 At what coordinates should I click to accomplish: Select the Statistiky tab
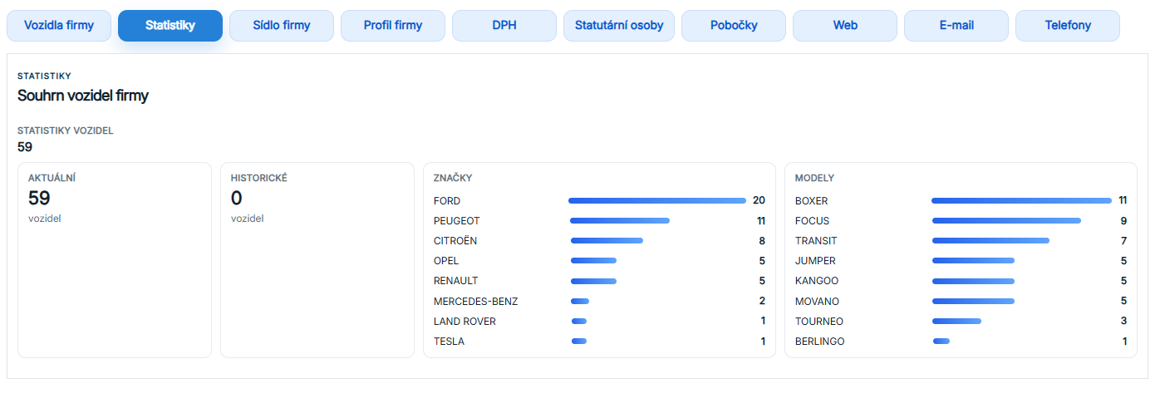coord(170,26)
